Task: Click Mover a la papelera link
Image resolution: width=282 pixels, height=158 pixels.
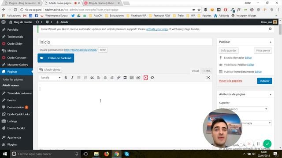Action: (230, 81)
